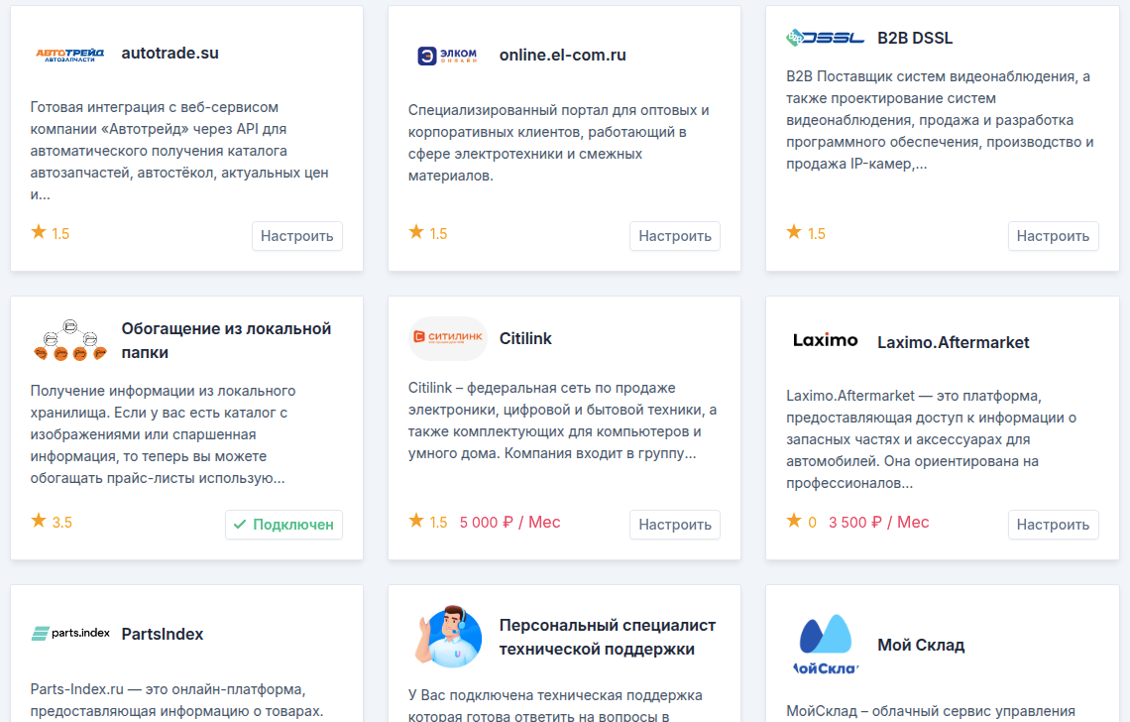Click the Citilink description paragraph
This screenshot has height=722, width=1130.
(x=562, y=421)
